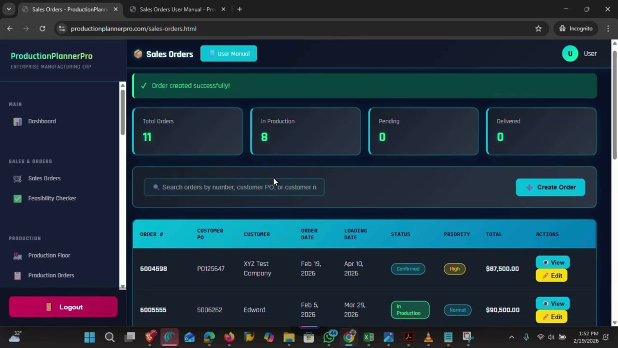Viewport: 618px width, 348px height.
Task: Show hidden system tray icons chevron
Action: (x=512, y=337)
